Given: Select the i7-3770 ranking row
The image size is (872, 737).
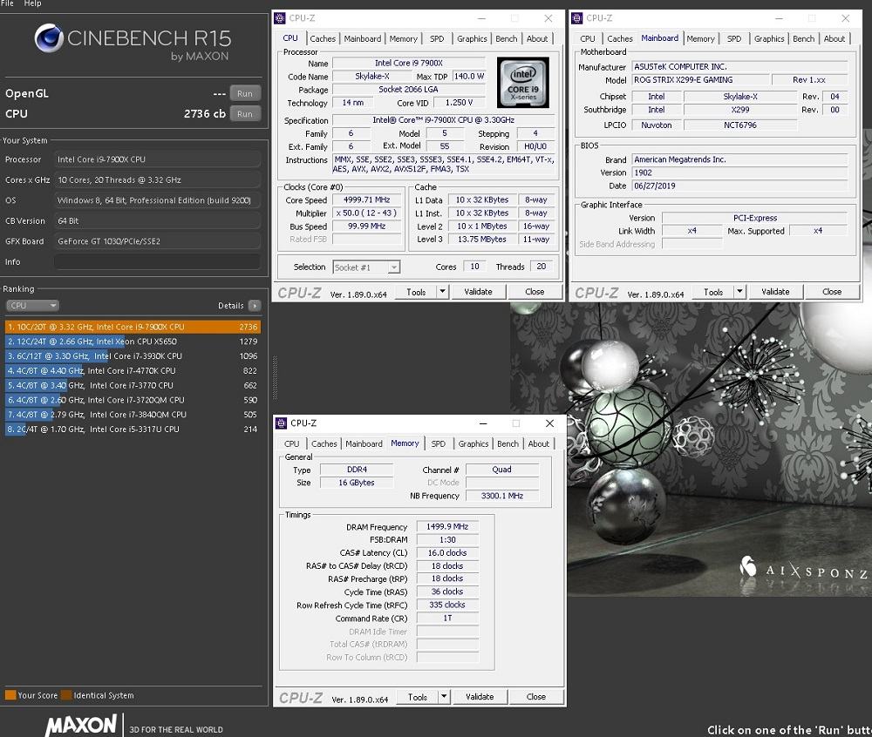Looking at the screenshot, I should pos(133,385).
